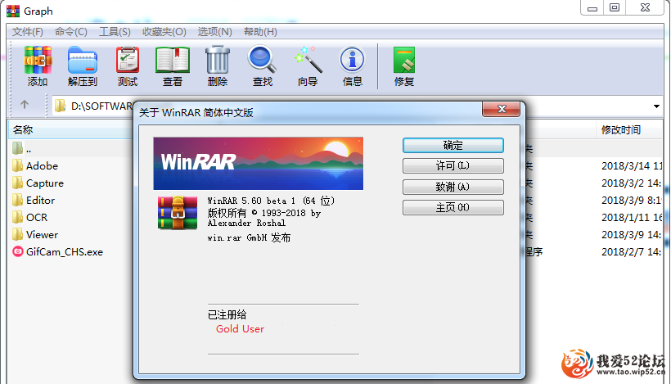Select the Viewer folder icon
Viewport: 671px width, 384px height.
(17, 235)
